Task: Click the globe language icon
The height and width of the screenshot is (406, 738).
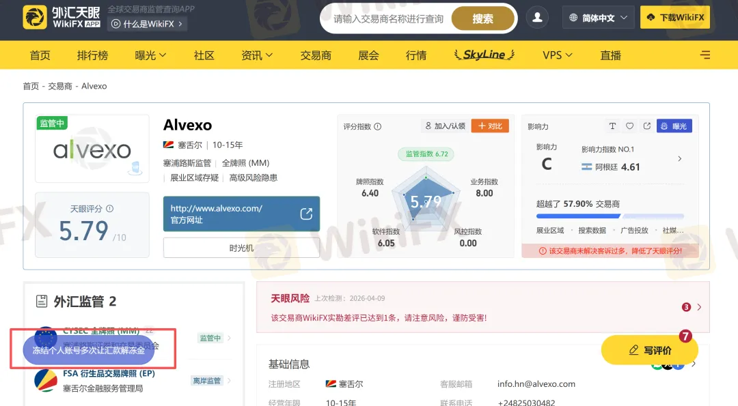Action: (x=573, y=17)
